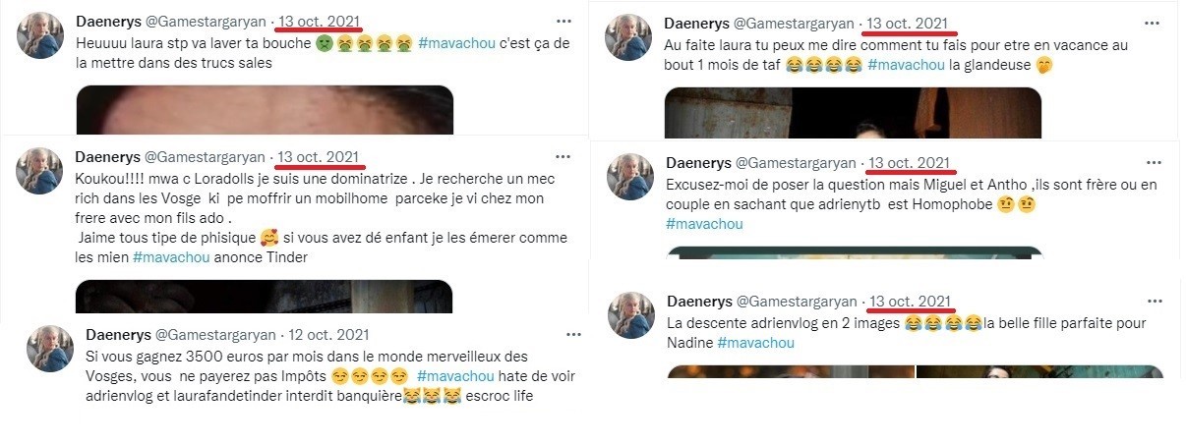Open the image under the 'laver ta bouche' tweet
This screenshot has width=1186, height=443.
coord(265,110)
